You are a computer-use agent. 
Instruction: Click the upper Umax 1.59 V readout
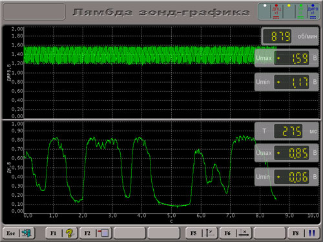(287, 58)
